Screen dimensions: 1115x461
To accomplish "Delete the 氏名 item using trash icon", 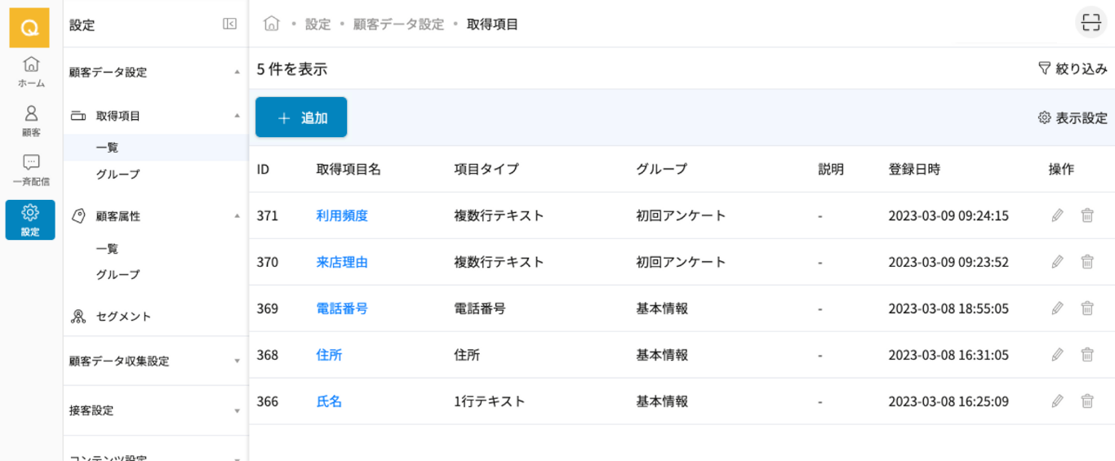I will (x=1087, y=401).
